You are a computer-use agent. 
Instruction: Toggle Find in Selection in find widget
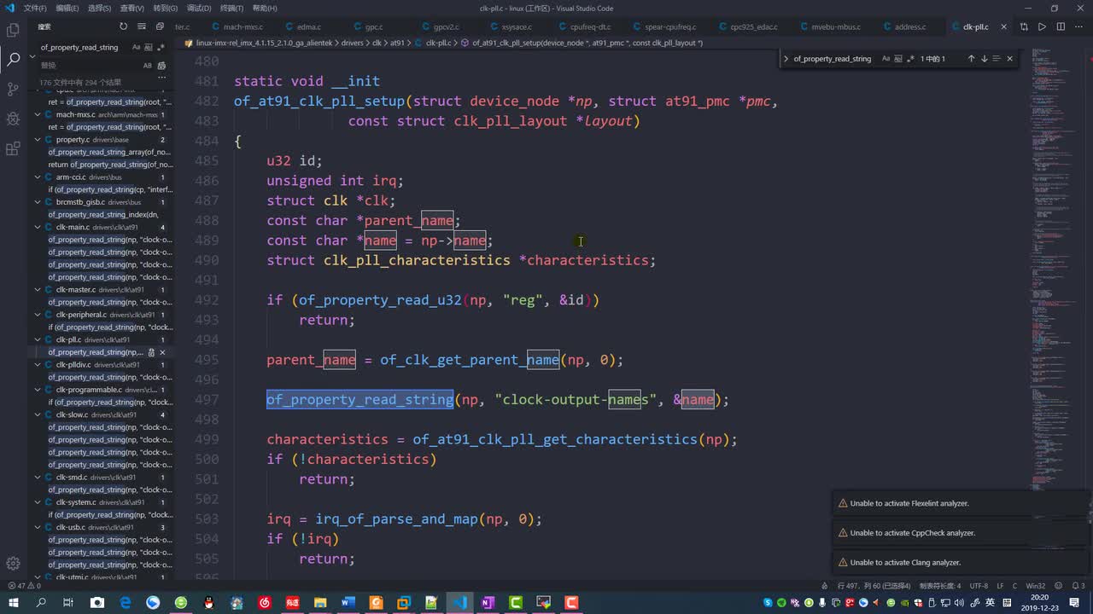point(997,59)
